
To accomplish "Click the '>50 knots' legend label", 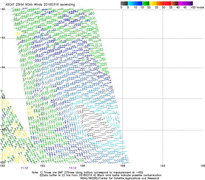I will pos(197,7).
